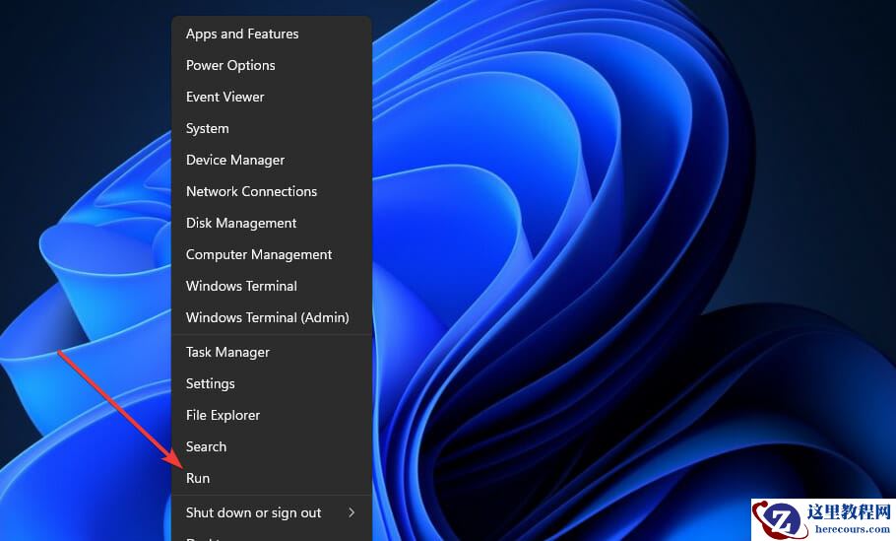Screen dimensions: 896x541
Task: Open Device Manager
Action: (235, 160)
